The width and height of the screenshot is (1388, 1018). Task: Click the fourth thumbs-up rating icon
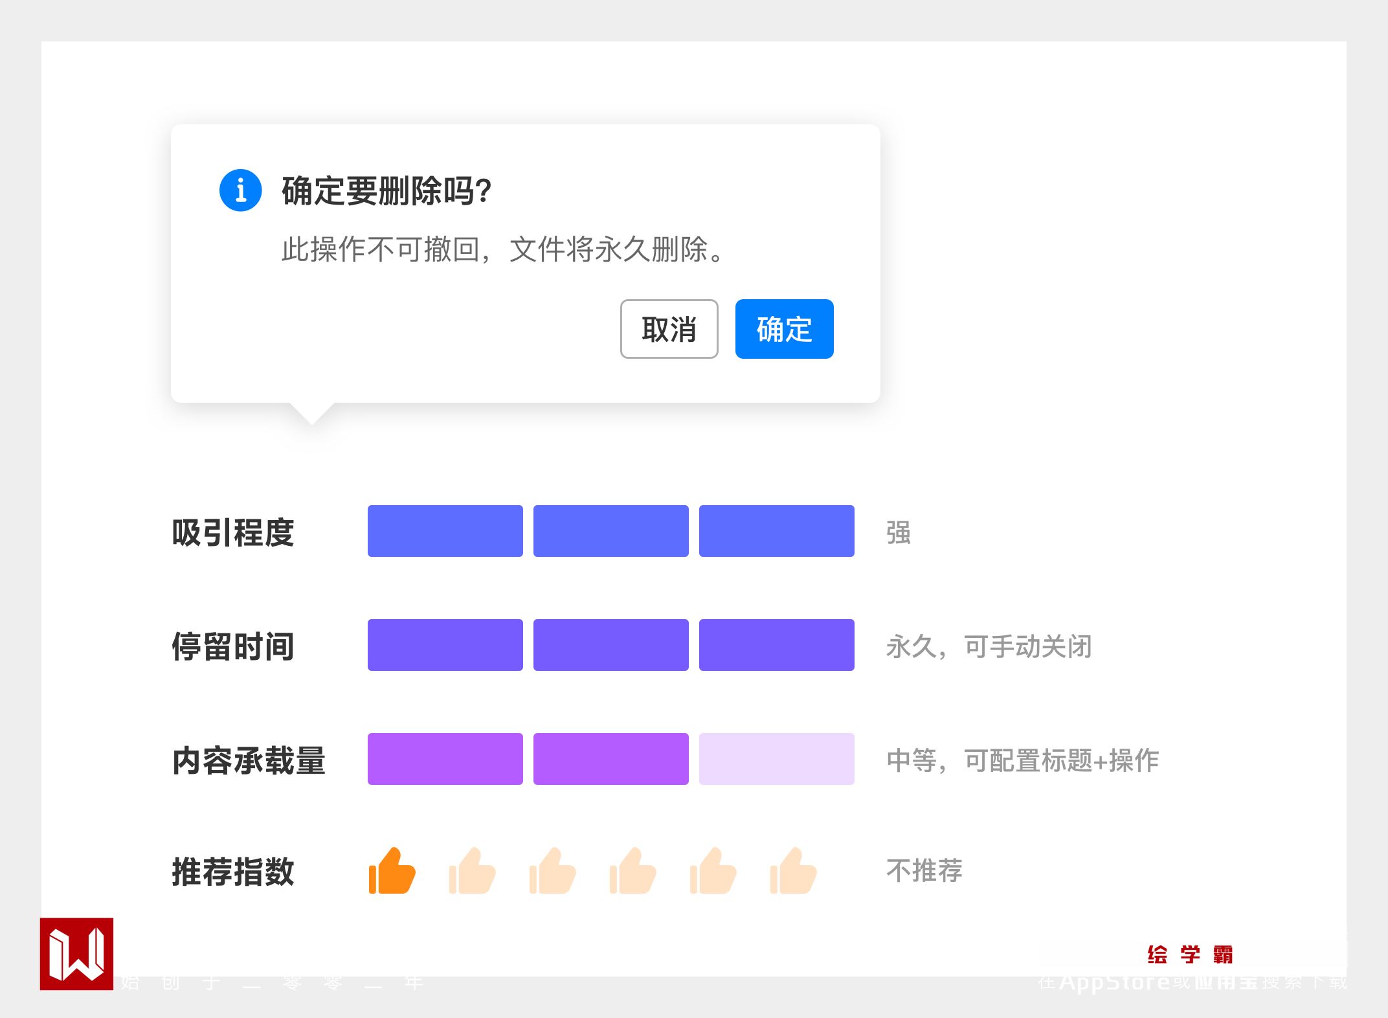click(633, 871)
